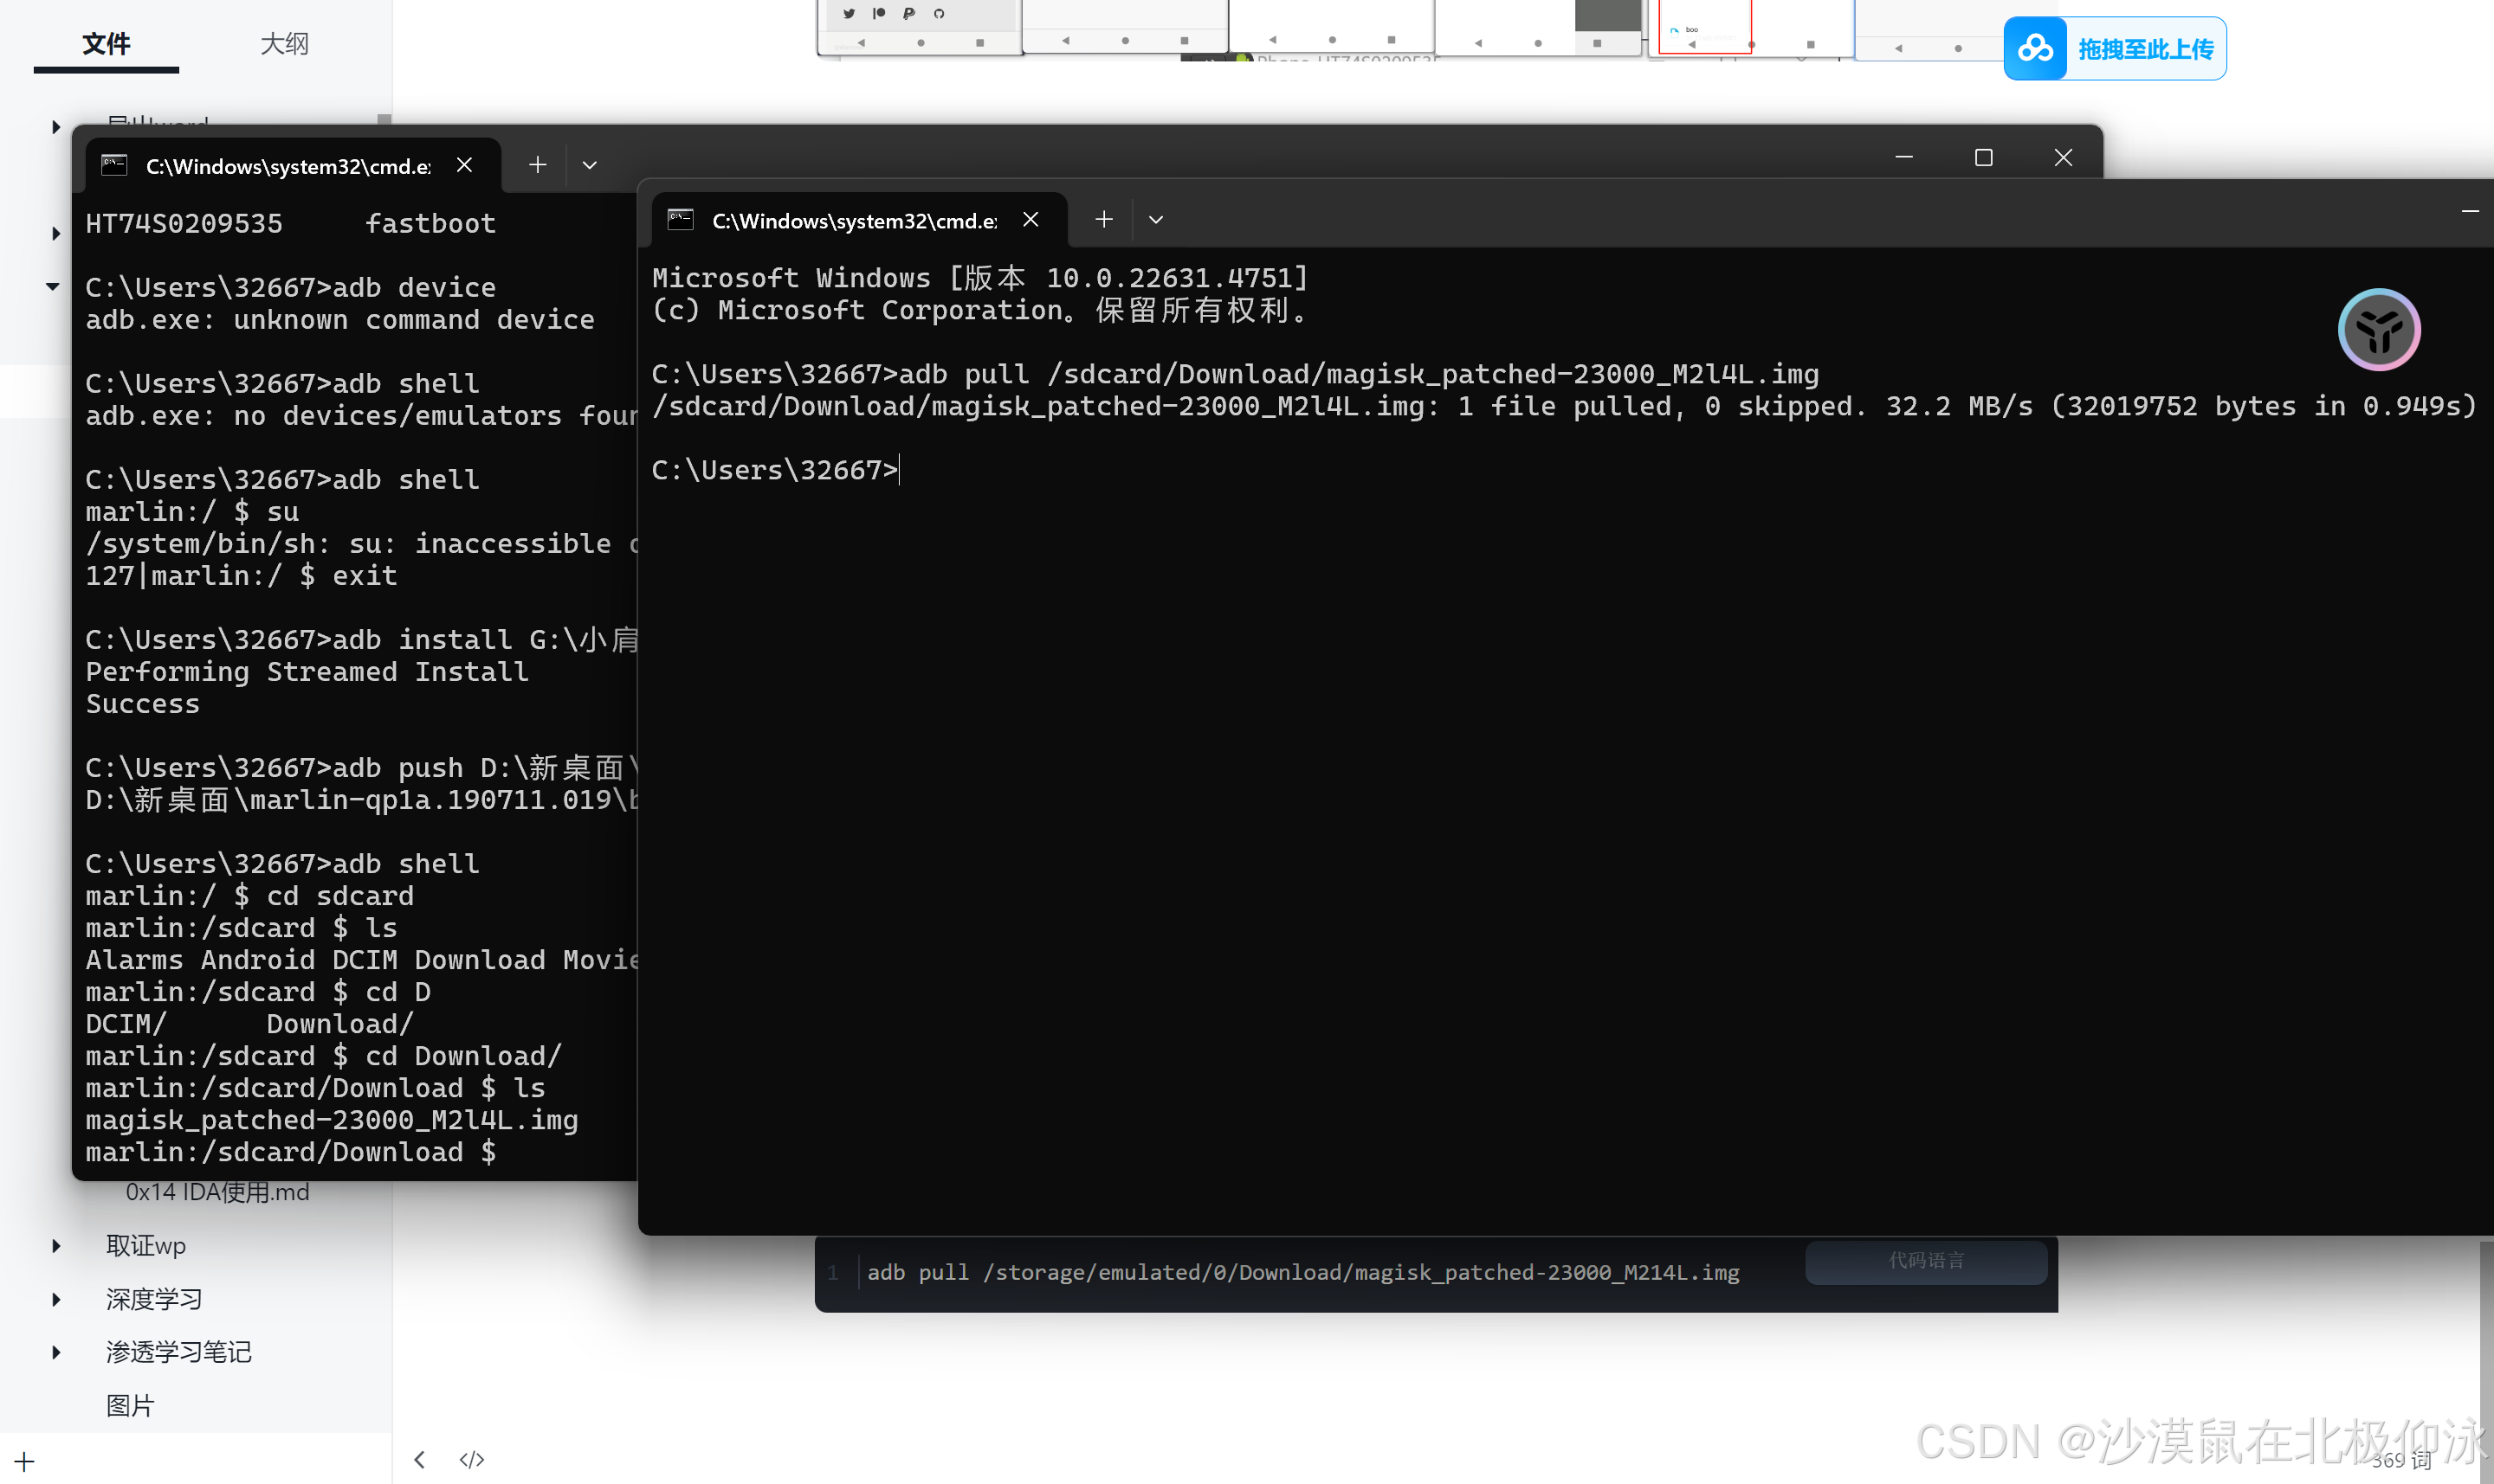
Task: Click the Baidu cloud upload icon
Action: tap(2035, 48)
